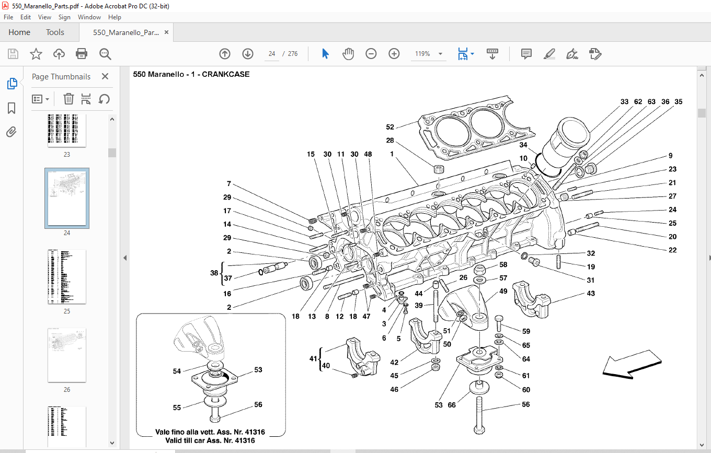Open the Sign document pen tool
This screenshot has height=453, width=711.
coord(572,54)
